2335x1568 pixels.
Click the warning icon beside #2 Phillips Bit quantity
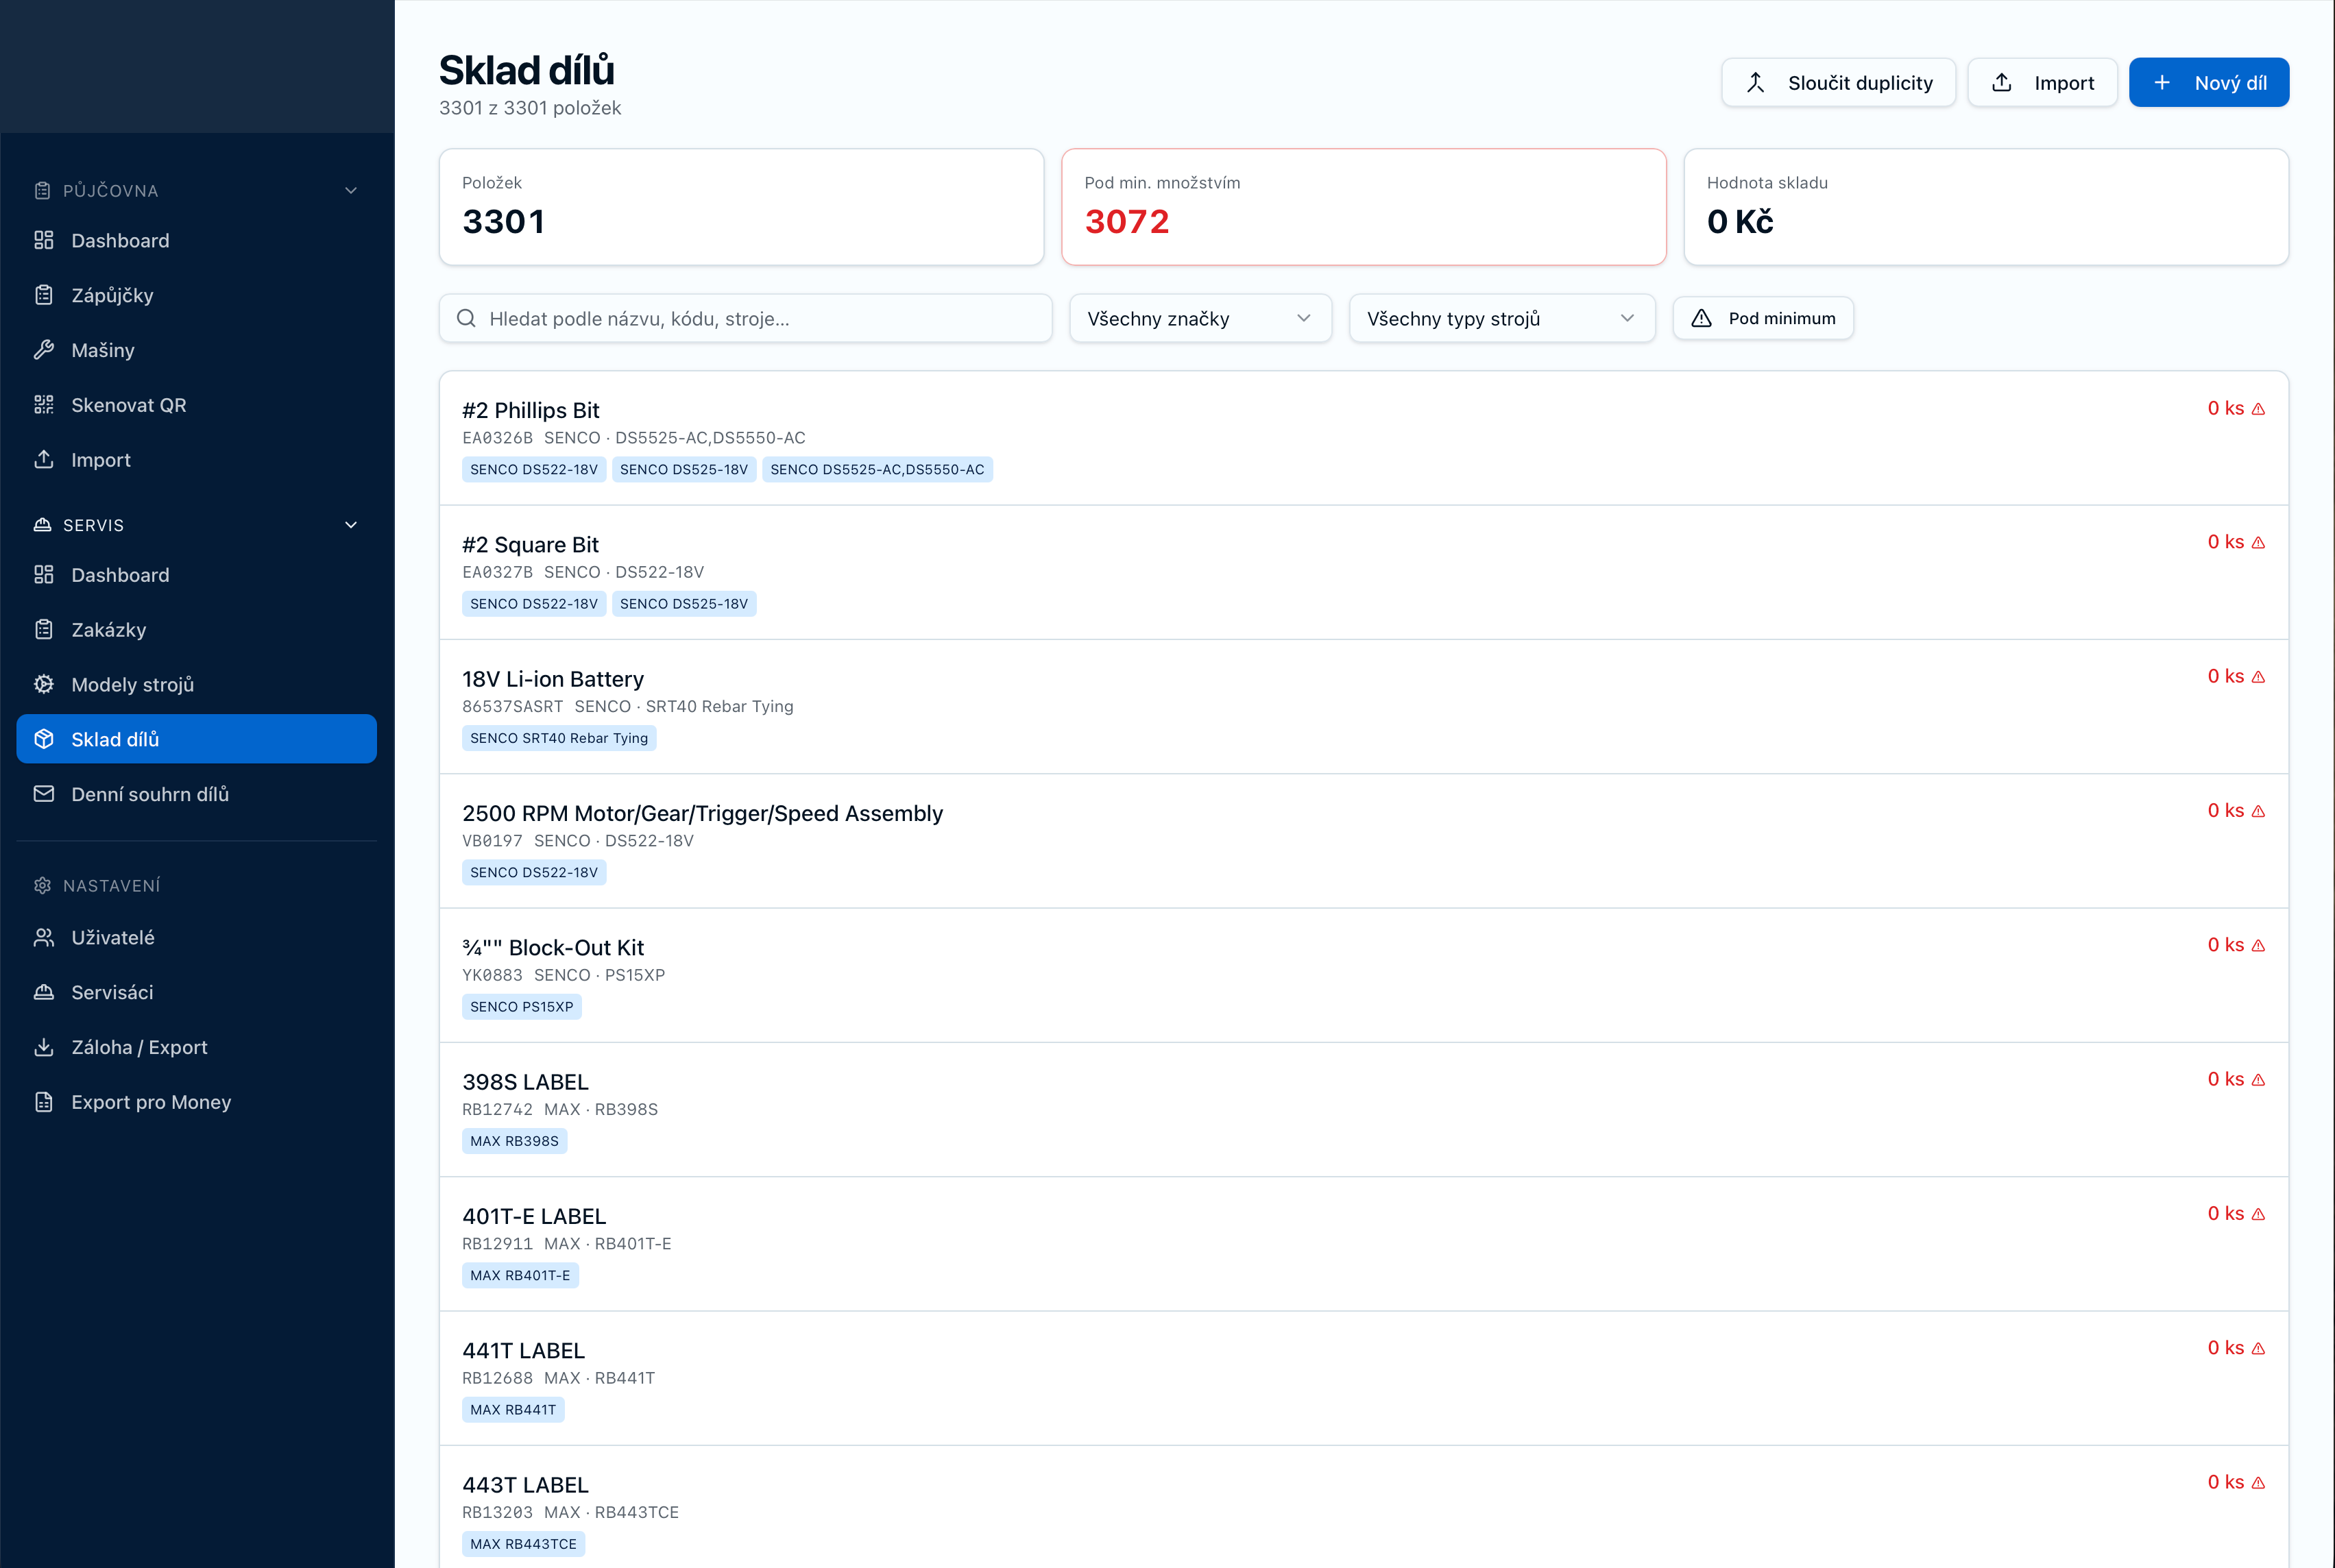[2259, 409]
